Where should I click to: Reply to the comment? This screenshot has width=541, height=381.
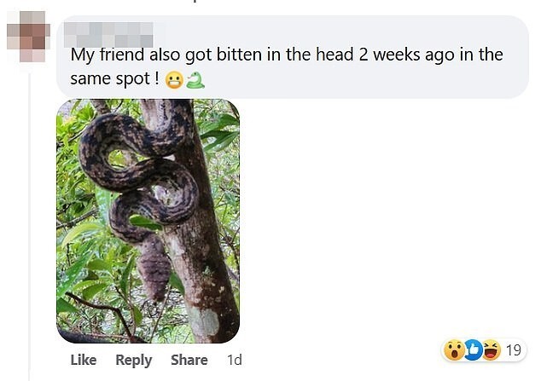133,361
